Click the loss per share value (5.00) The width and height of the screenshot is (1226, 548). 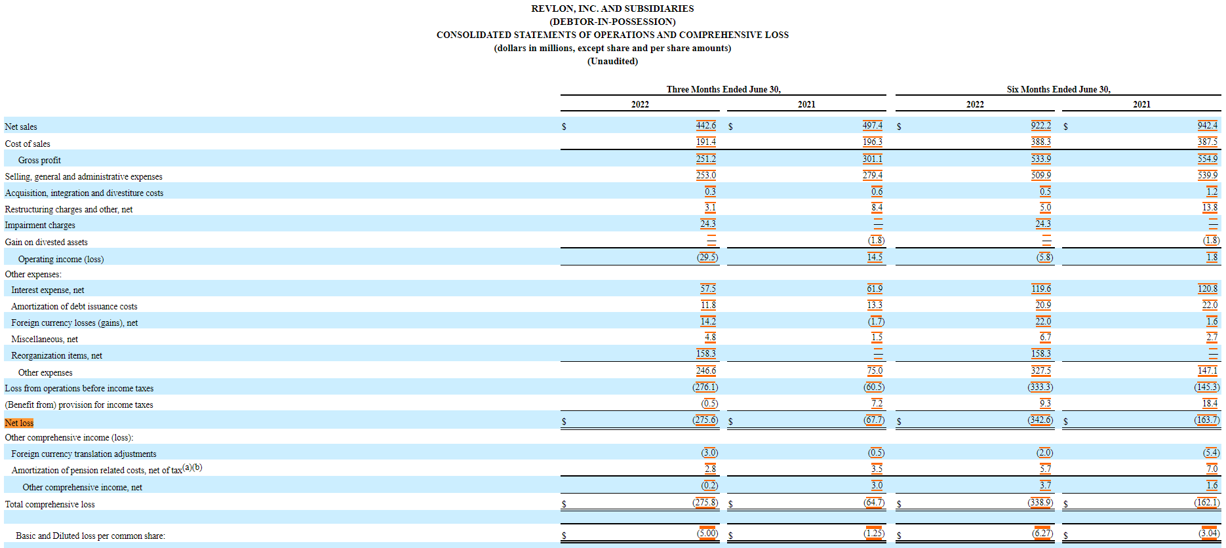pyautogui.click(x=707, y=533)
